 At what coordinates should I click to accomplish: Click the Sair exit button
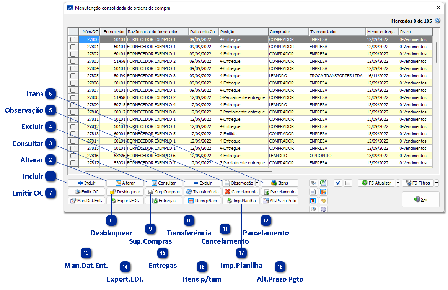(420, 199)
